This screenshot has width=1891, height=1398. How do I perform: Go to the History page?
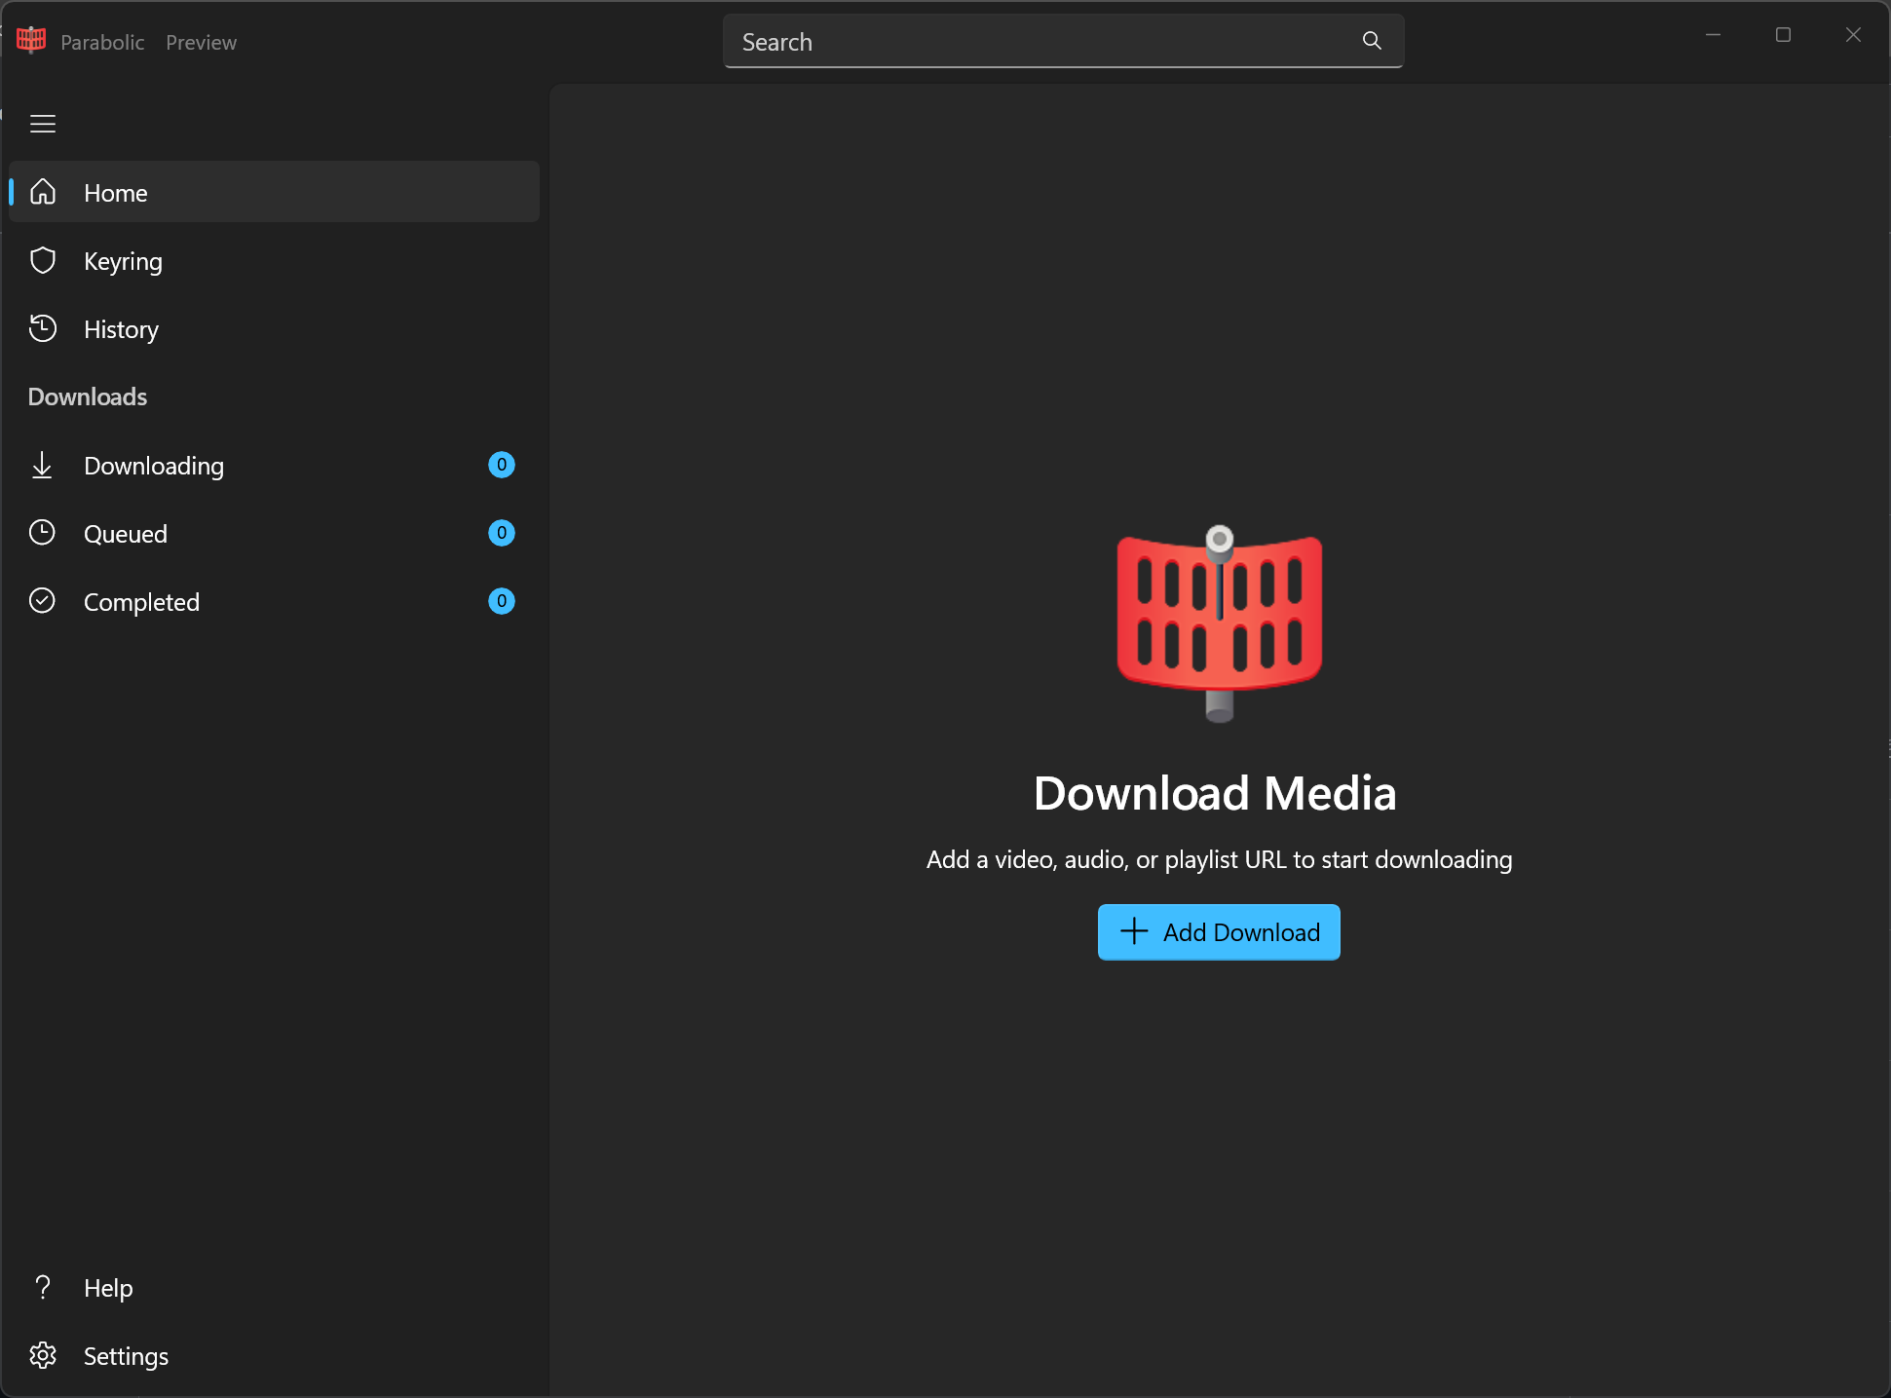point(275,328)
